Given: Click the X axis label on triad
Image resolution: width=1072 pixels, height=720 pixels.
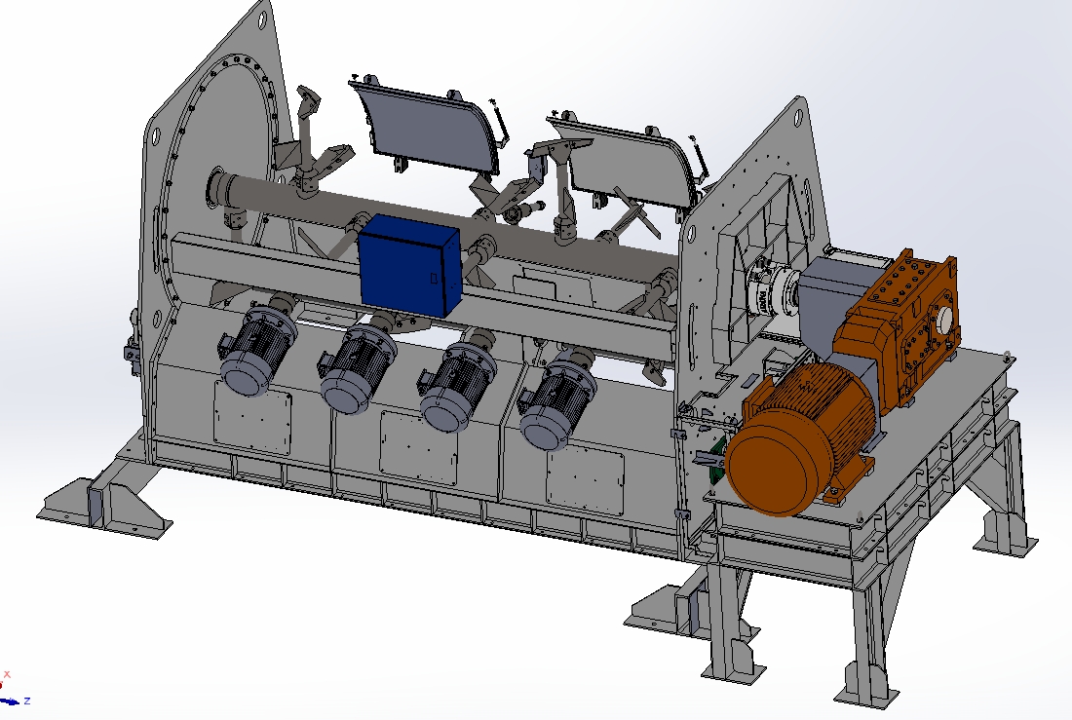Looking at the screenshot, I should (x=8, y=673).
